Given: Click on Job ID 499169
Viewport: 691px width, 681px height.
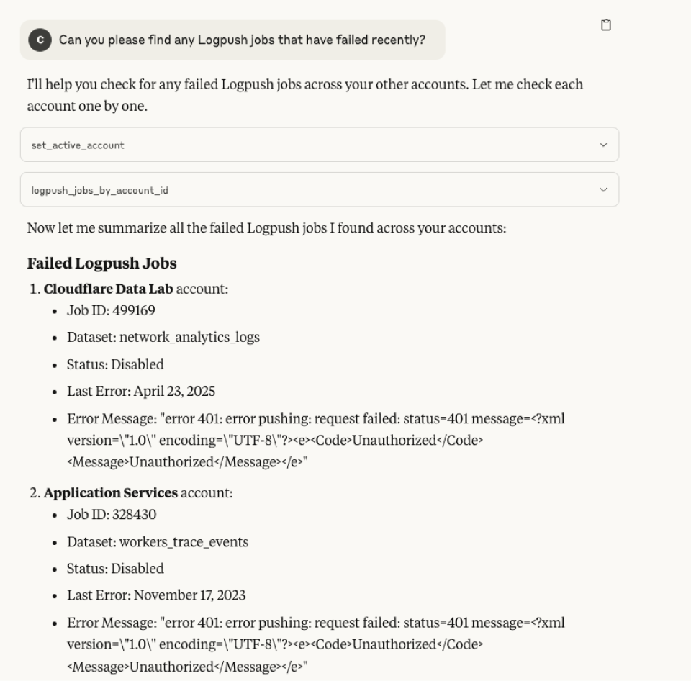Looking at the screenshot, I should click(111, 310).
